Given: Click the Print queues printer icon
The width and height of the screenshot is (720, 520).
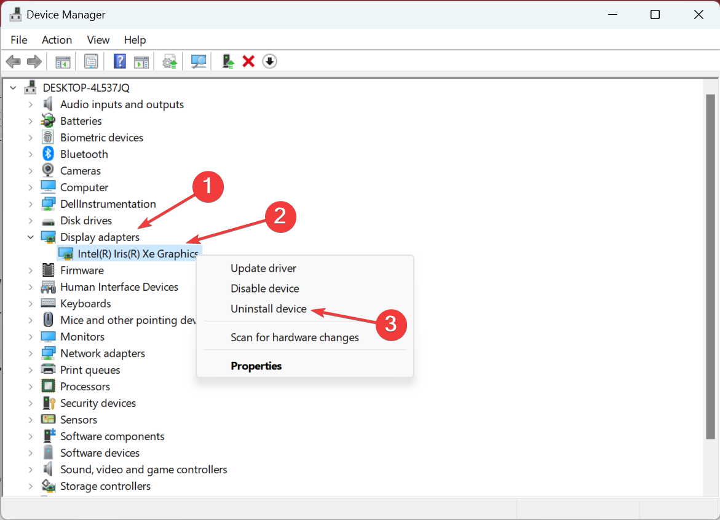Looking at the screenshot, I should pos(48,369).
